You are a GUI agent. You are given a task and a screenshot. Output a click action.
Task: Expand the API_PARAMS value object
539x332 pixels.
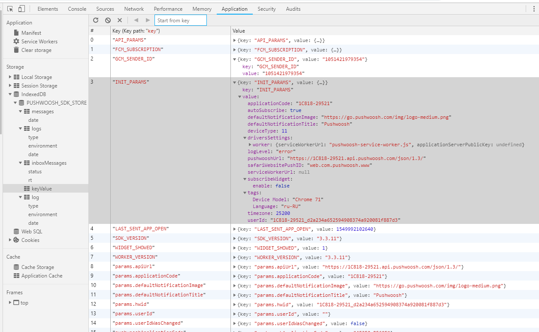tap(235, 40)
